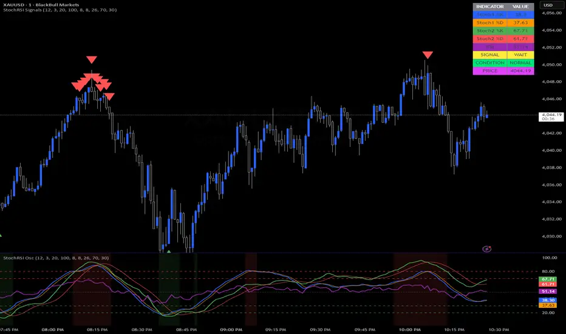The height and width of the screenshot is (334, 566).
Task: Click the INDICATOR header cell in the table
Action: 490,7
